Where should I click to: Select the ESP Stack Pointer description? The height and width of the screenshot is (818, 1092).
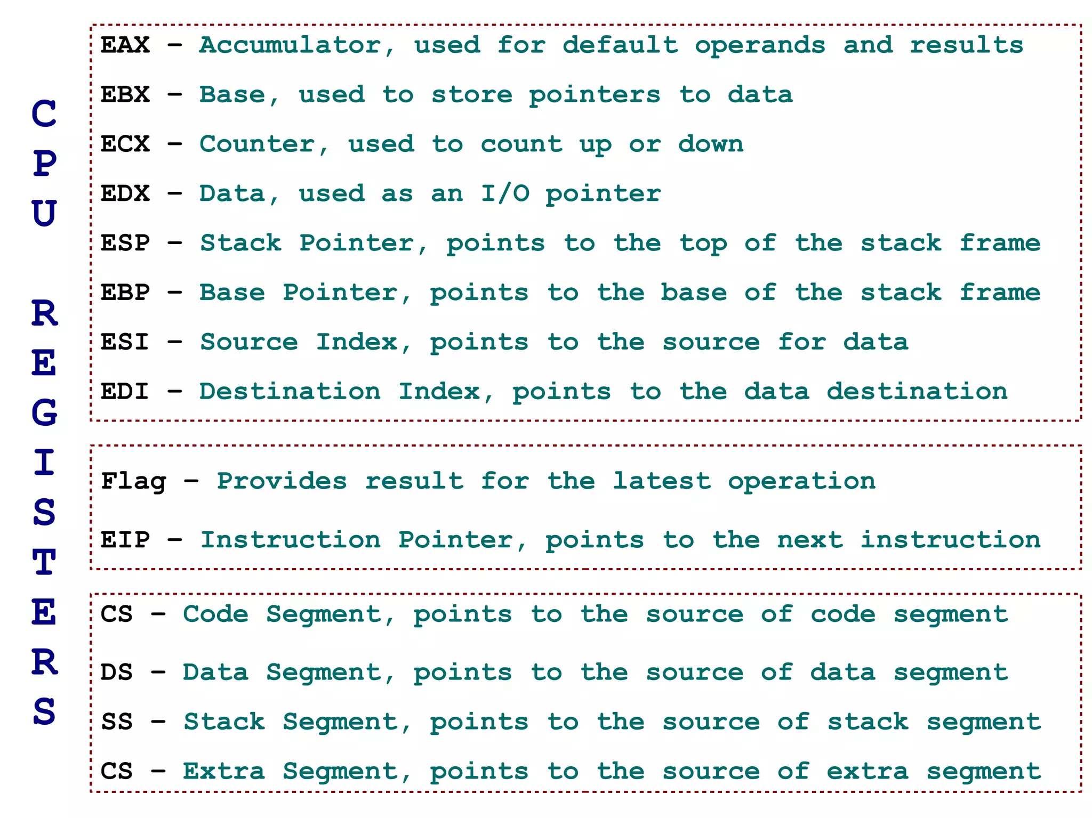coord(620,244)
